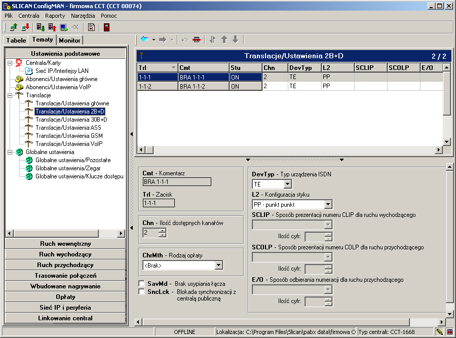Select the table row BRA 1-1-2
This screenshot has width=456, height=338.
(290, 86)
